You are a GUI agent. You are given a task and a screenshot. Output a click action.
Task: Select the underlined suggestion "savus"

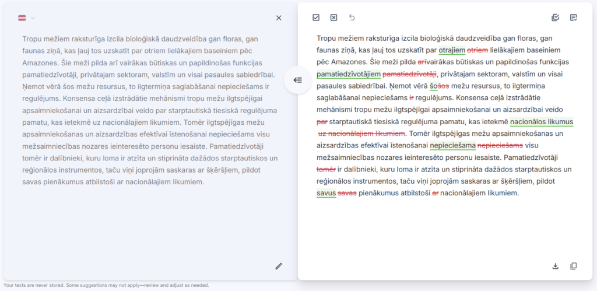point(326,193)
